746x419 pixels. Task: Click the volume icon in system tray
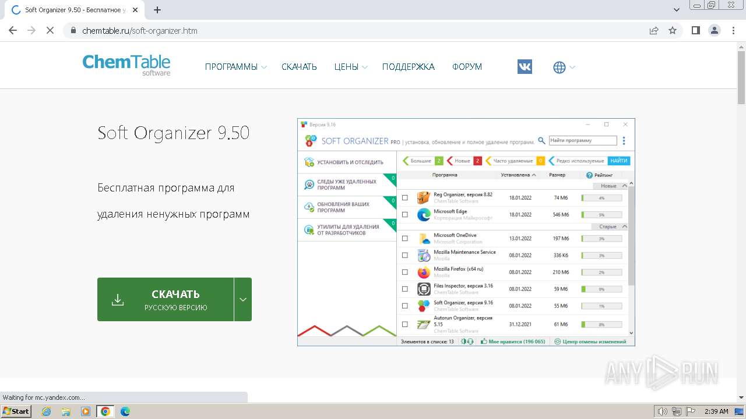coord(663,411)
